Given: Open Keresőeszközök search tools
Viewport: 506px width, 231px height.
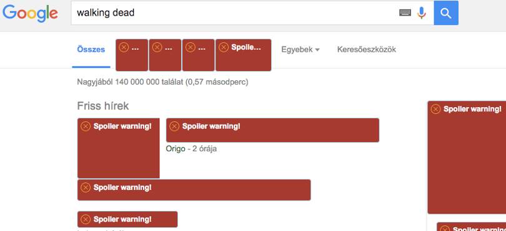Looking at the screenshot, I should (x=367, y=50).
